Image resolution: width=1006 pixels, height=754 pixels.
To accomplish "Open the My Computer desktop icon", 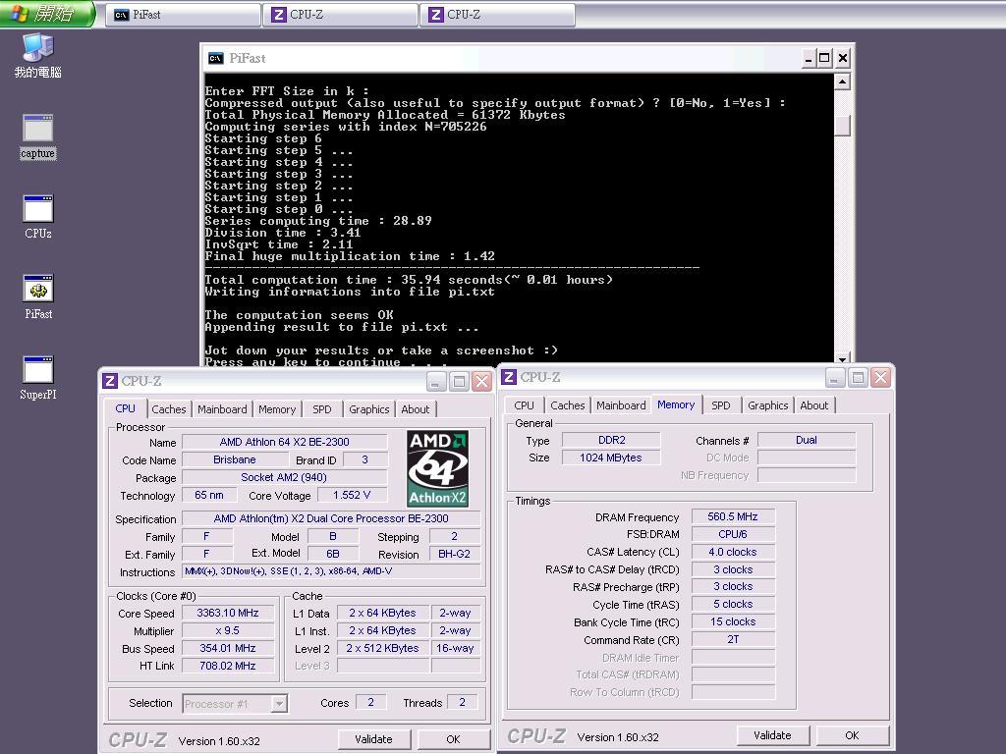I will coord(38,55).
